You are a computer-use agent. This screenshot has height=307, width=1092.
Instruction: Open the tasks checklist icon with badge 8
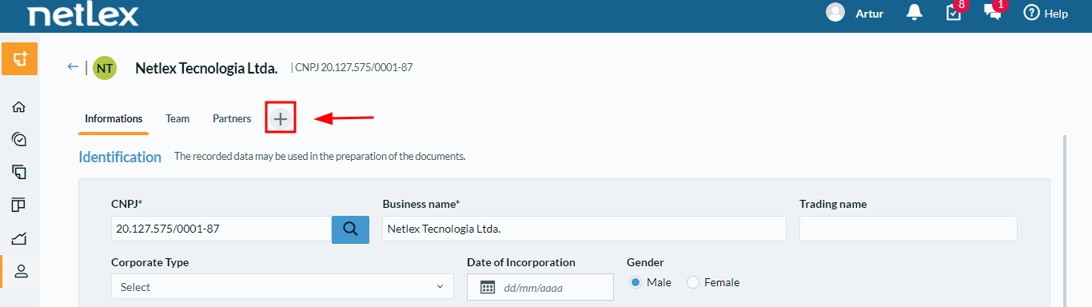click(954, 13)
